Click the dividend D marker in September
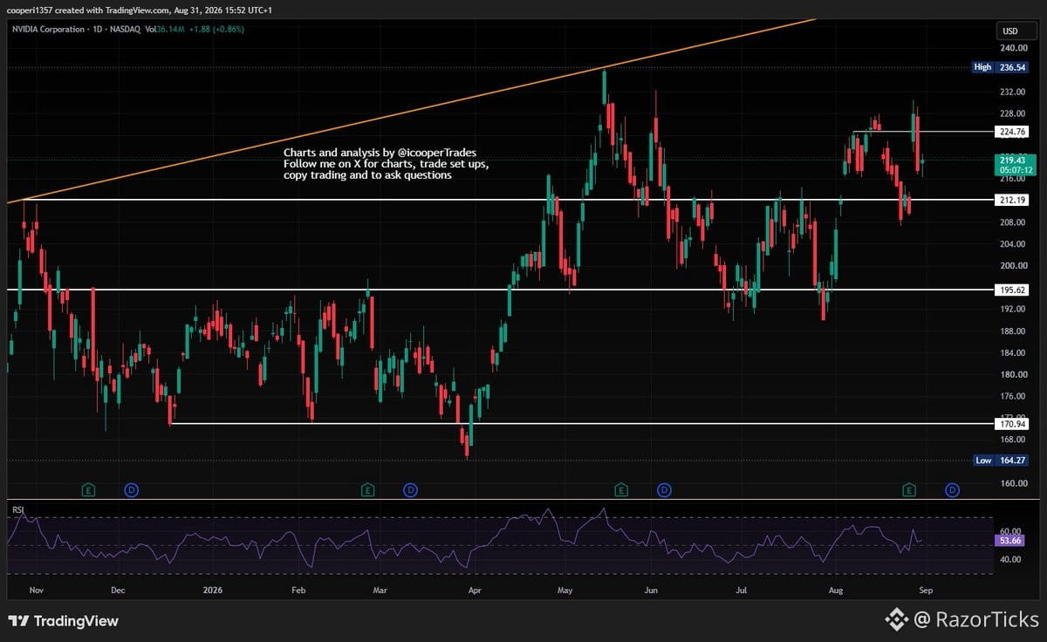The width and height of the screenshot is (1047, 642). coord(952,490)
